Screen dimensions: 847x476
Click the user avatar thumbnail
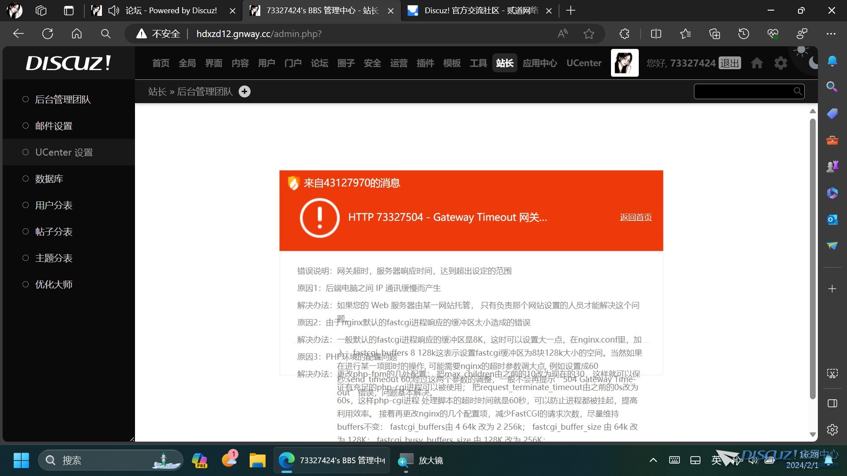pos(625,63)
